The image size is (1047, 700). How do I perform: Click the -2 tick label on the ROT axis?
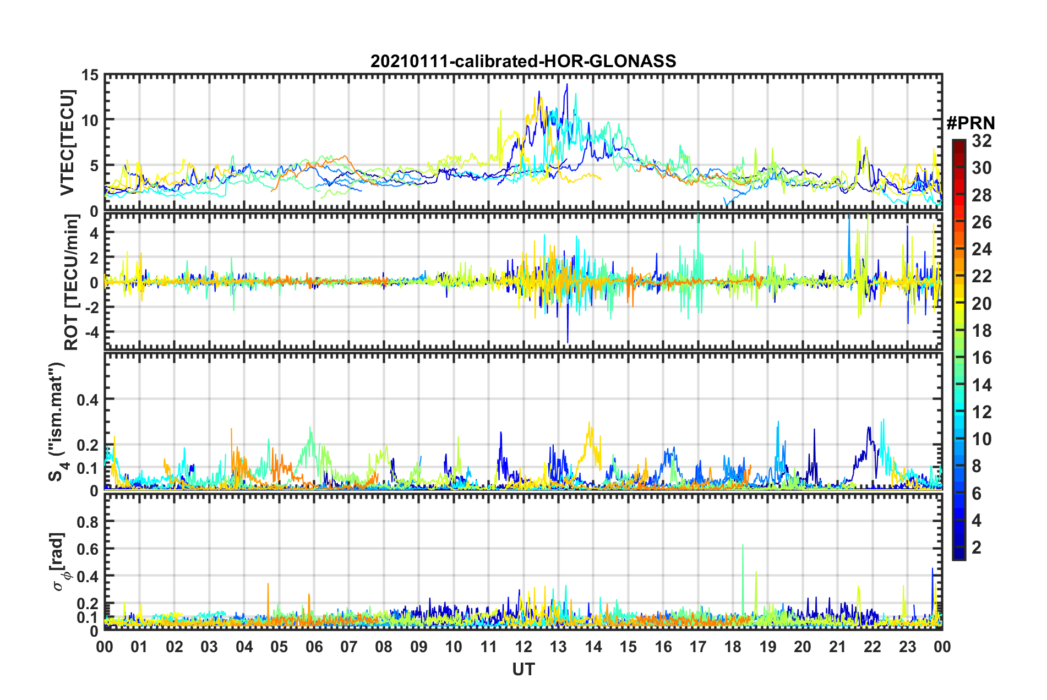pyautogui.click(x=91, y=308)
